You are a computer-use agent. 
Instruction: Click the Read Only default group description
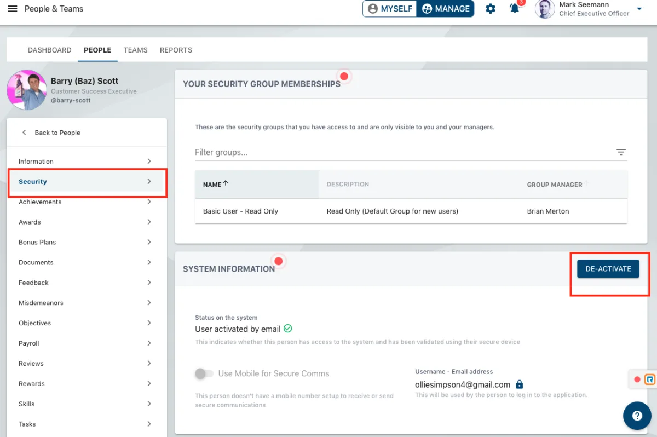(393, 211)
